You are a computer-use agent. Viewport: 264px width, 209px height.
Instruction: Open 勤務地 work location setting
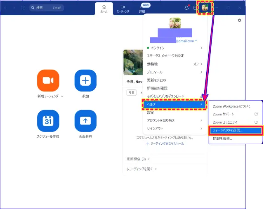174,64
